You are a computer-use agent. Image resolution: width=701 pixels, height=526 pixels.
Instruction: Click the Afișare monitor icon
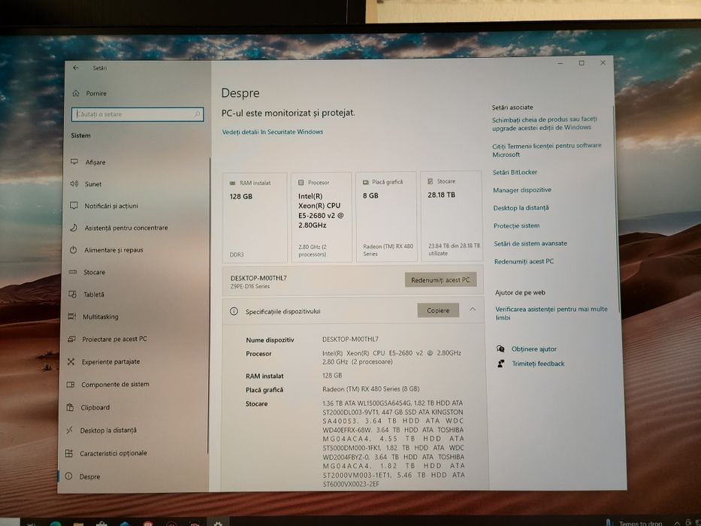(74, 162)
